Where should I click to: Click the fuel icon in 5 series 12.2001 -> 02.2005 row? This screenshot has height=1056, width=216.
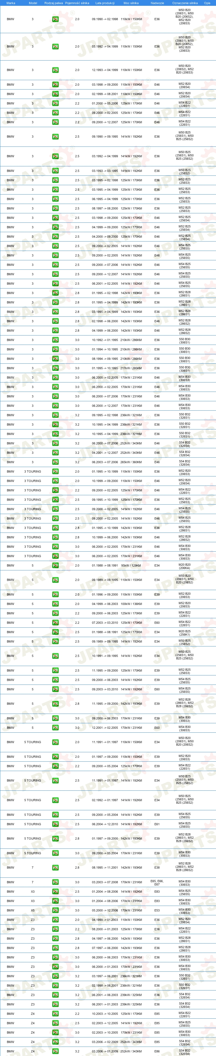55,728
